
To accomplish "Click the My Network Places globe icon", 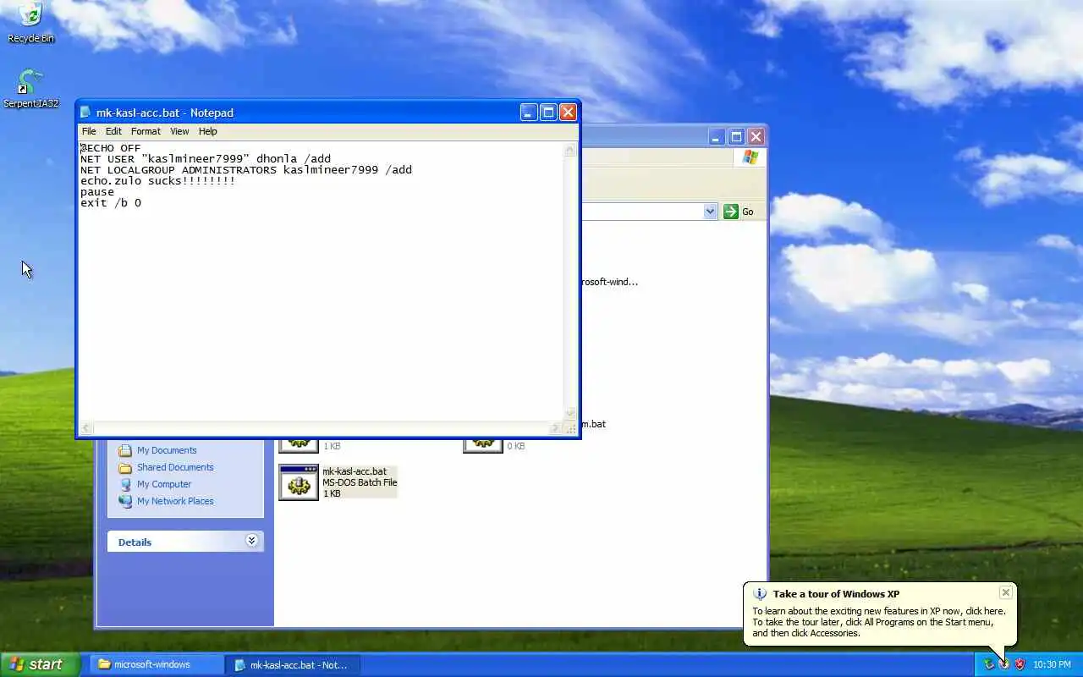I will (x=125, y=501).
